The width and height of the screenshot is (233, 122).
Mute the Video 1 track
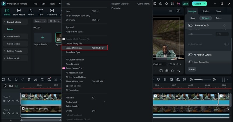click(9, 113)
